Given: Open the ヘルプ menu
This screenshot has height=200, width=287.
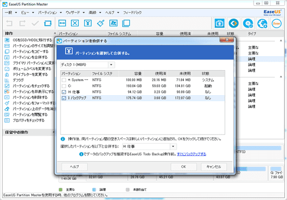Looking at the screenshot, I should pos(112,12).
